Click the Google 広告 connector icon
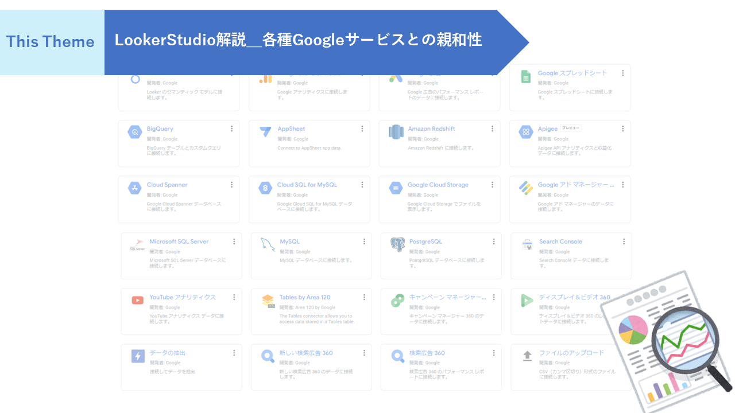This screenshot has height=413, width=735. 396,79
